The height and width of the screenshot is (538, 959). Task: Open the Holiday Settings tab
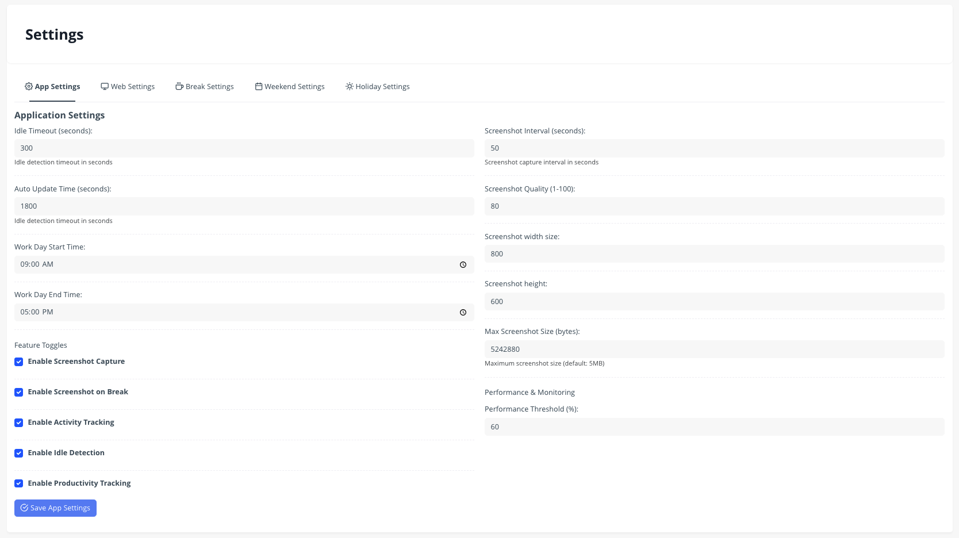point(382,87)
